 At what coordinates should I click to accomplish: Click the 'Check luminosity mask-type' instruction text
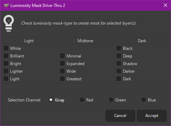(x=79, y=23)
